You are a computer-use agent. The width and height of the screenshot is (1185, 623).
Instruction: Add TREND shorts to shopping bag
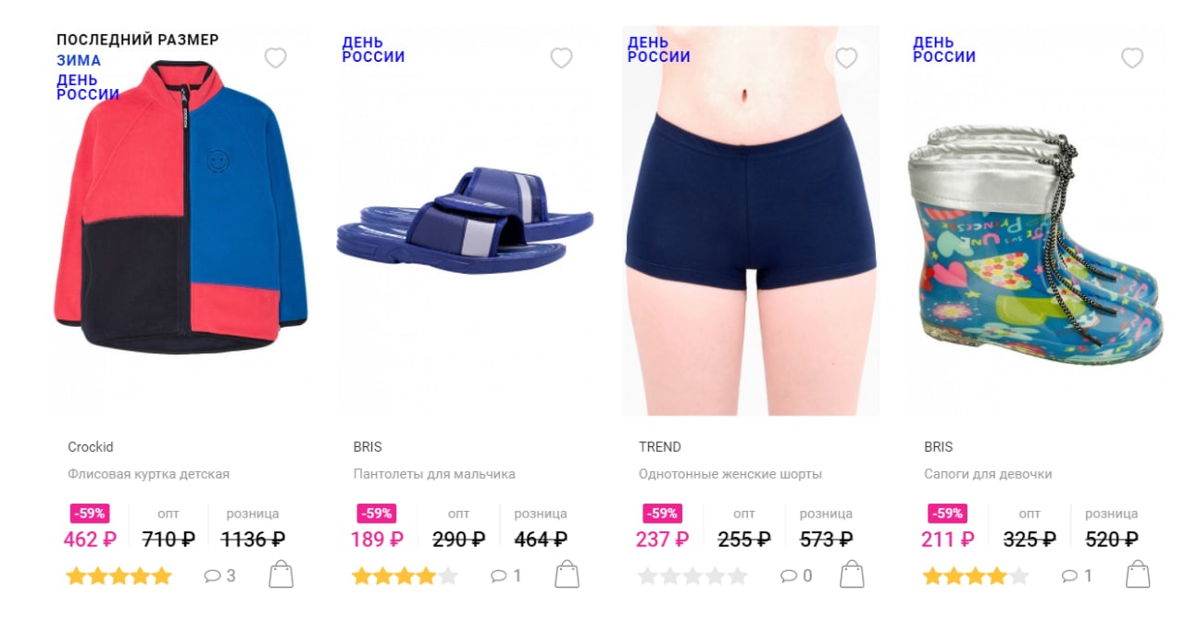coord(852,575)
